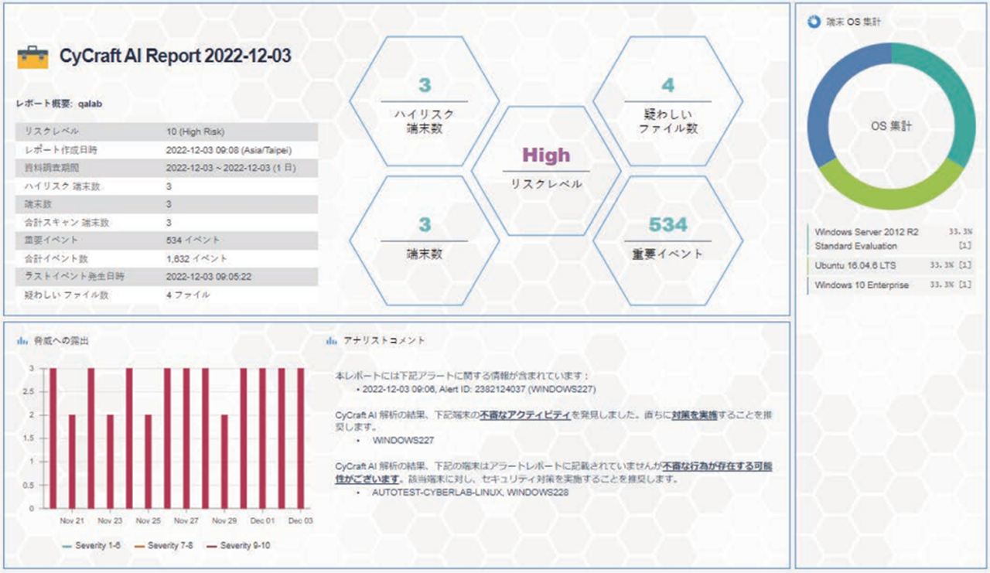
Task: Click the OS 集計 donut center label
Action: pyautogui.click(x=892, y=125)
